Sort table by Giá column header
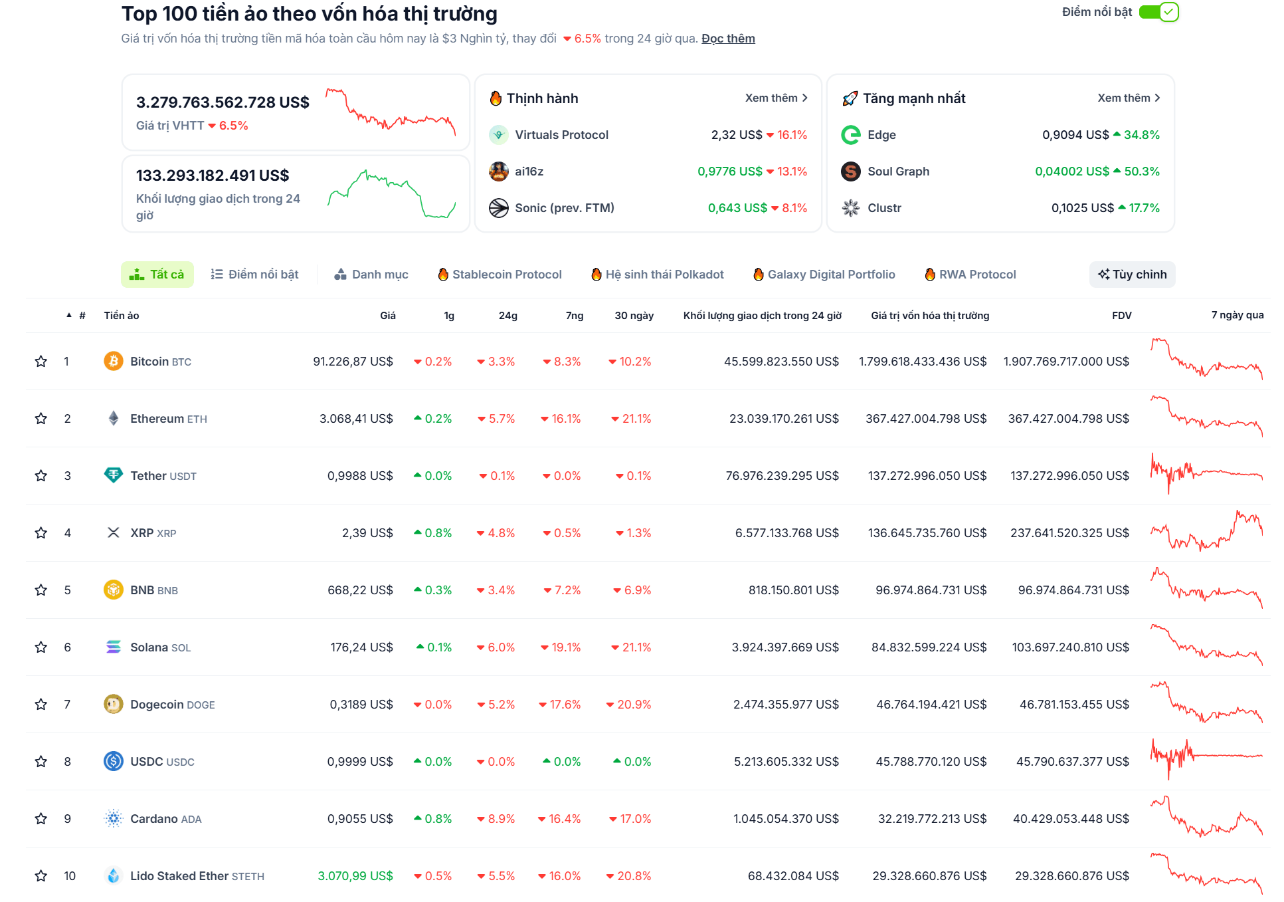The height and width of the screenshot is (902, 1284). [388, 316]
